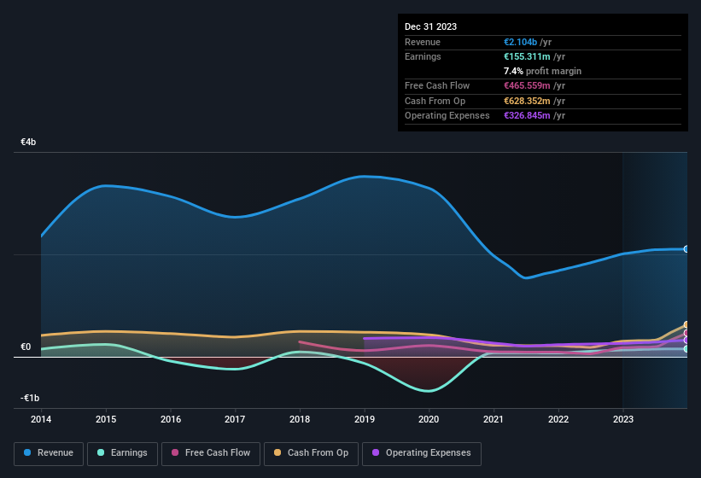Click the €628.352m cash from op value
The width and height of the screenshot is (701, 478).
(x=527, y=101)
